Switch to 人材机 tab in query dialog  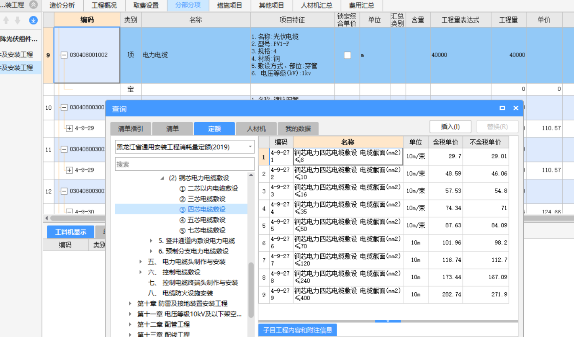256,129
